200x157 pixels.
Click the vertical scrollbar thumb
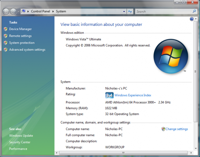[x=196, y=72]
